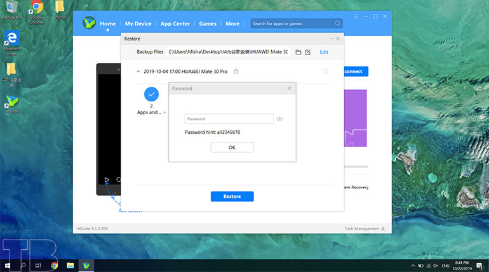Open Task Management in status bar
The width and height of the screenshot is (489, 272).
[x=365, y=228]
